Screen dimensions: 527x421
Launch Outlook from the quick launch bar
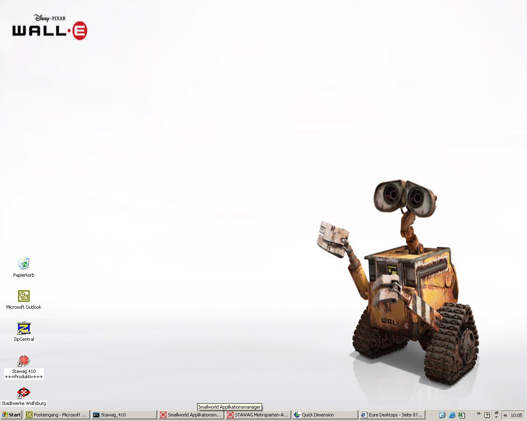pos(442,415)
